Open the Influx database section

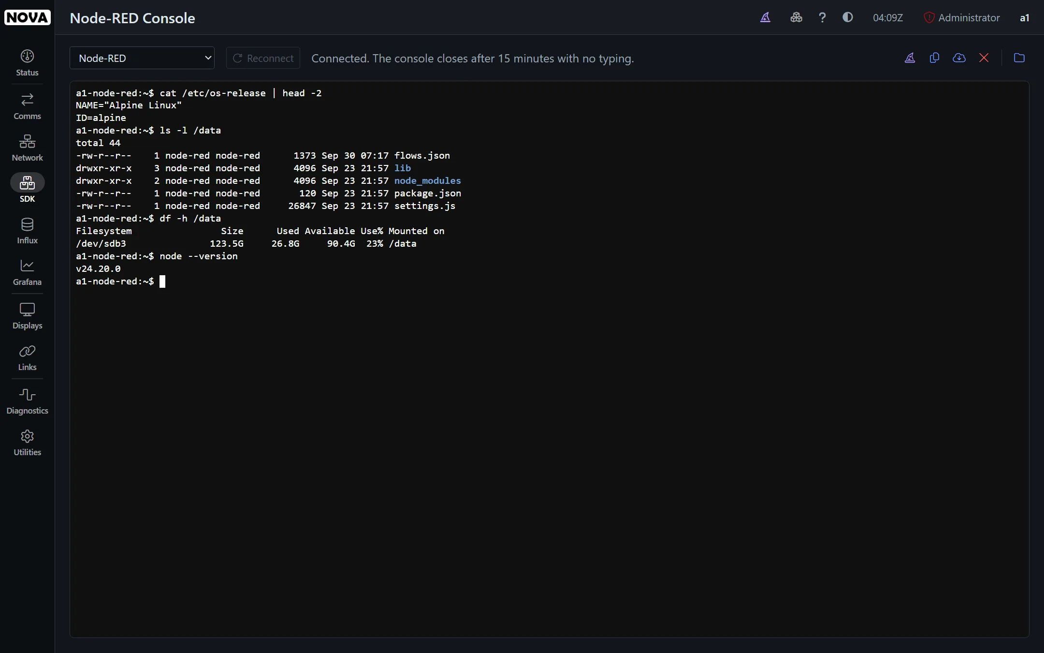[x=27, y=231]
